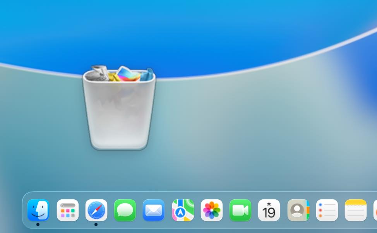Click the partially visible icon after Notes
This screenshot has width=377, height=233.
coord(375,210)
